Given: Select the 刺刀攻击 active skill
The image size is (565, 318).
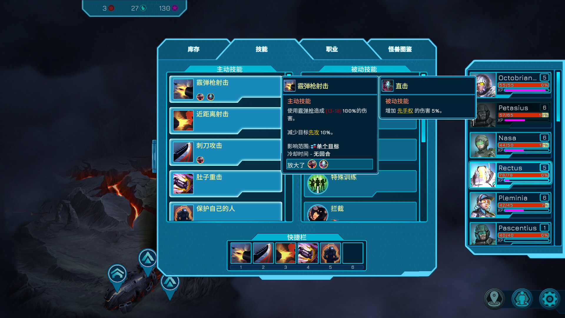Looking at the screenshot, I should (225, 152).
